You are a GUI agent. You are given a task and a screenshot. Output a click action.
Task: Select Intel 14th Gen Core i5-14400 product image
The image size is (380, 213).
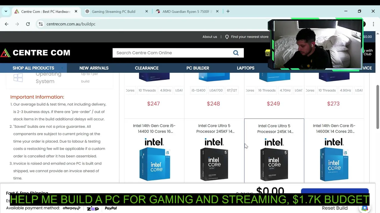coord(154,160)
